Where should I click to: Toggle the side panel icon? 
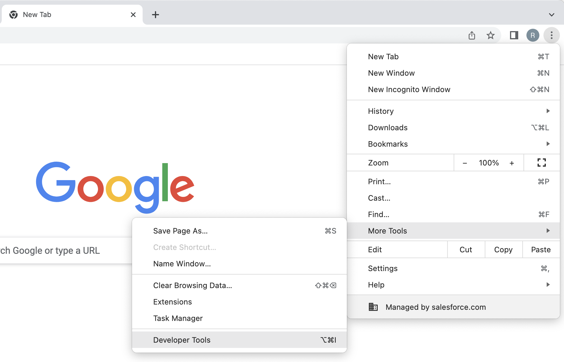coord(514,35)
